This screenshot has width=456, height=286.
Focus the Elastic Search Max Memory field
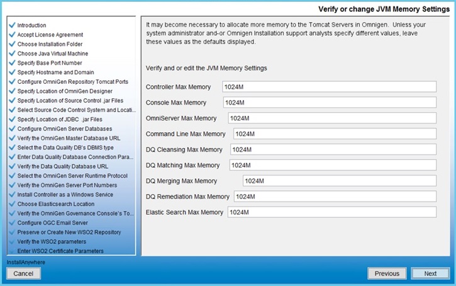pyautogui.click(x=332, y=212)
